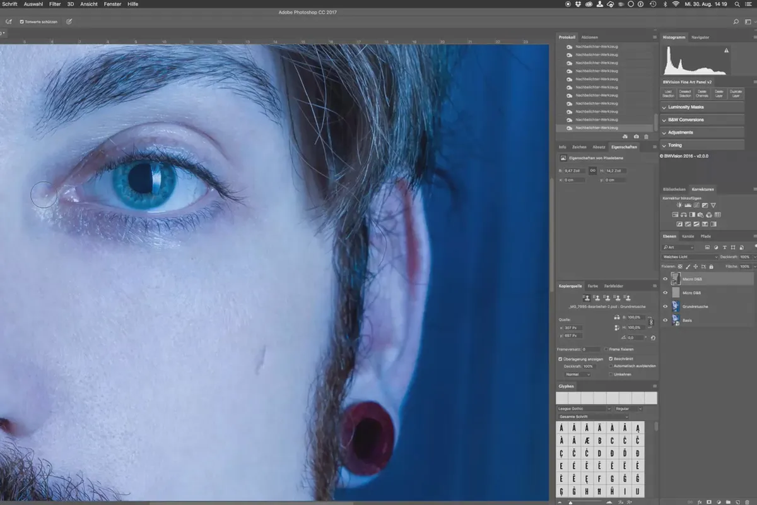Delete layer trash icon in Ebenen
Image resolution: width=757 pixels, height=505 pixels.
point(747,502)
